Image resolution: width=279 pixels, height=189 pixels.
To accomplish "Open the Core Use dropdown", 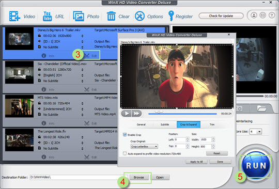I will pyautogui.click(x=255, y=132).
